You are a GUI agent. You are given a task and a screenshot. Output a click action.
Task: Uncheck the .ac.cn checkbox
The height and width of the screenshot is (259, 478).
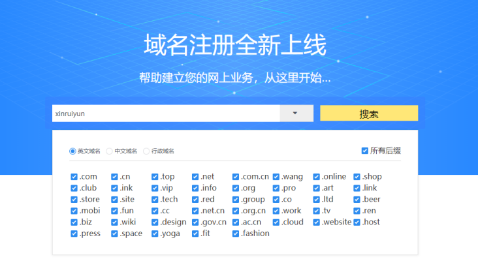(x=236, y=222)
